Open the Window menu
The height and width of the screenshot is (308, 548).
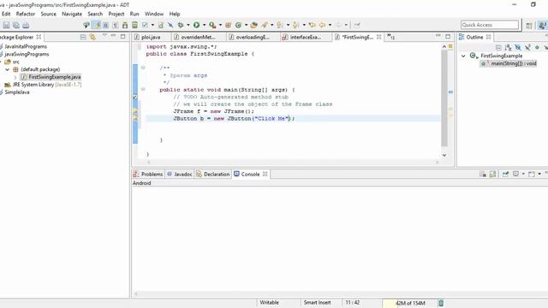tap(154, 14)
